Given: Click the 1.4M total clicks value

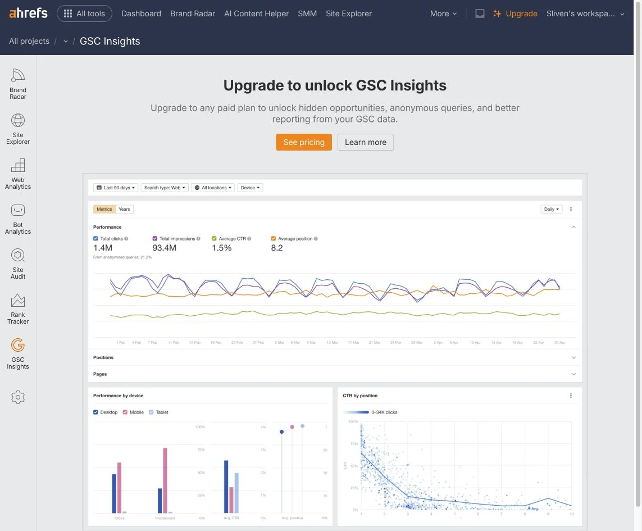Looking at the screenshot, I should 103,248.
